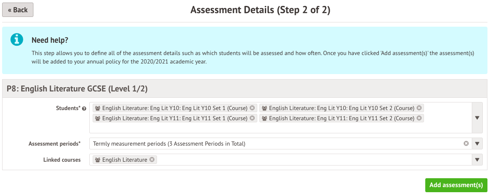Click group icon on English Literature linked course
Viewport: 490px width, 196px height.
tap(98, 160)
